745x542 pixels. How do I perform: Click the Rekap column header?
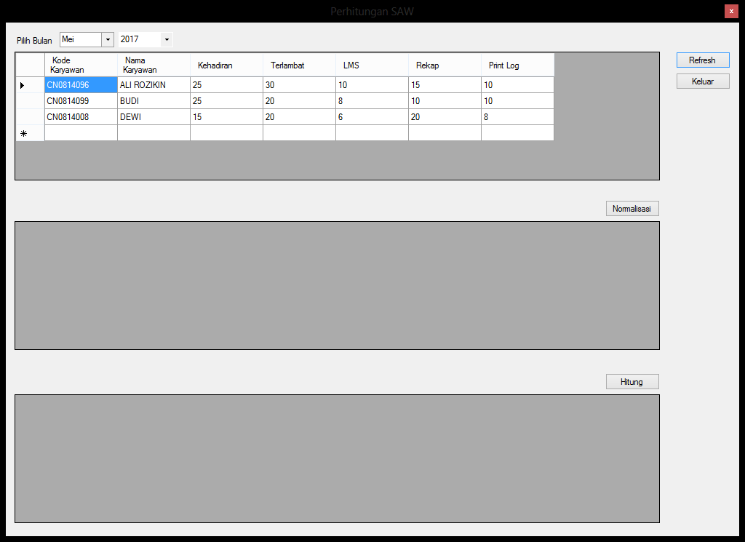pos(445,65)
